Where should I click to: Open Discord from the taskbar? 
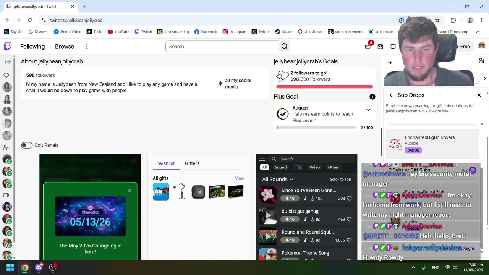click(x=39, y=267)
